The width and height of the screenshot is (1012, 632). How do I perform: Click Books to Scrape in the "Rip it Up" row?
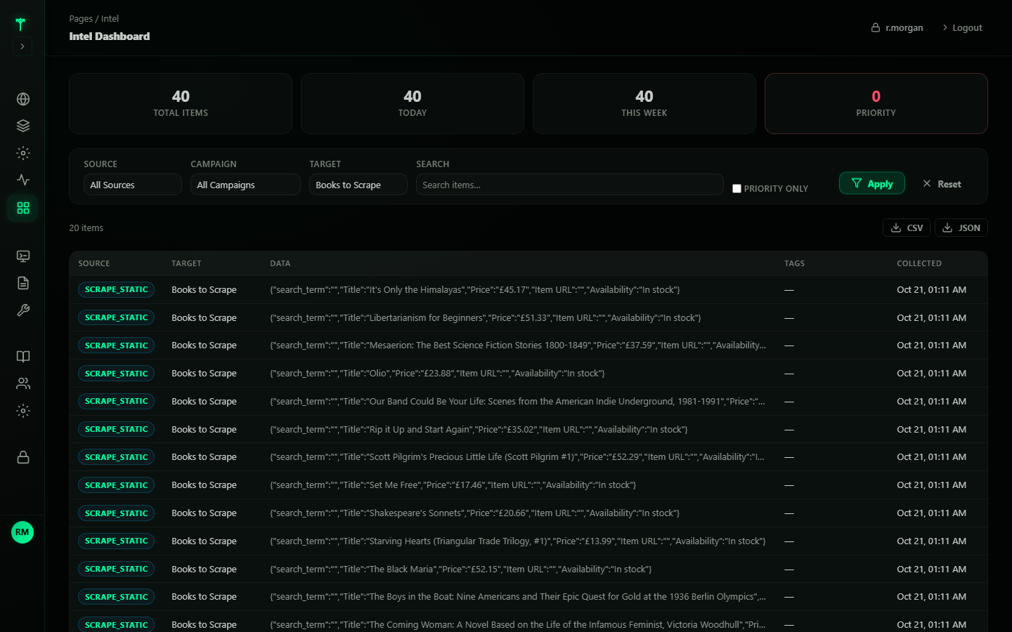[204, 429]
